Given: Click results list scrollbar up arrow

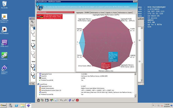Looking at the screenshot, I should point(135,74).
